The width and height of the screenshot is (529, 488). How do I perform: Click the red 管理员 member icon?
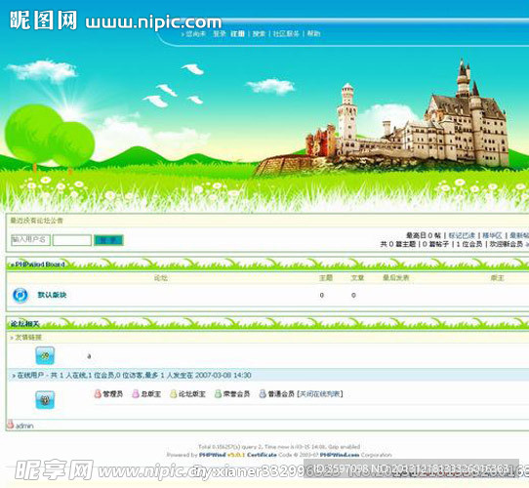point(98,393)
